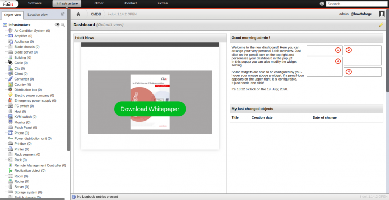Click i-doit 1.14.2 OPEN breadcrumb
Screen dimensions: 389x200
pos(122,14)
